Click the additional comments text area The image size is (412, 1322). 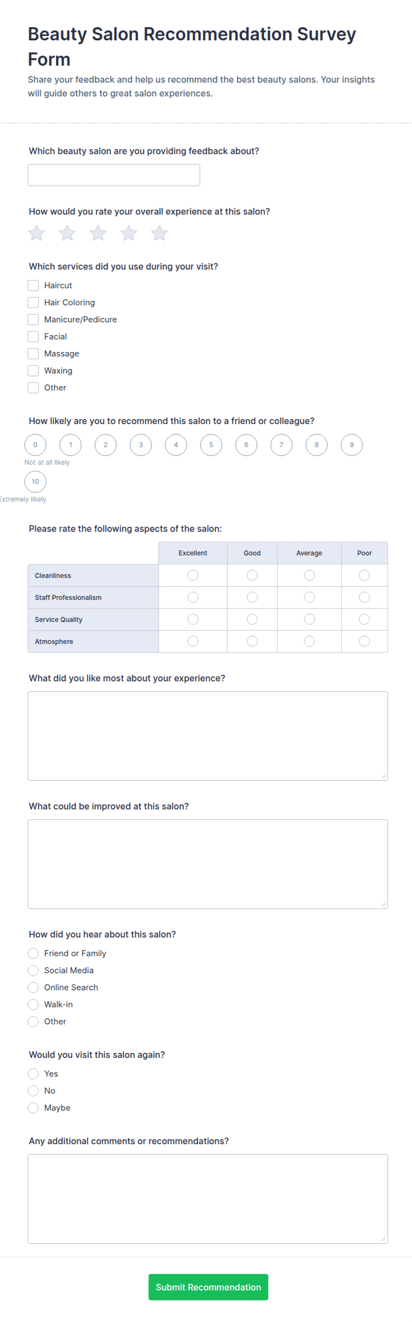click(x=208, y=1199)
